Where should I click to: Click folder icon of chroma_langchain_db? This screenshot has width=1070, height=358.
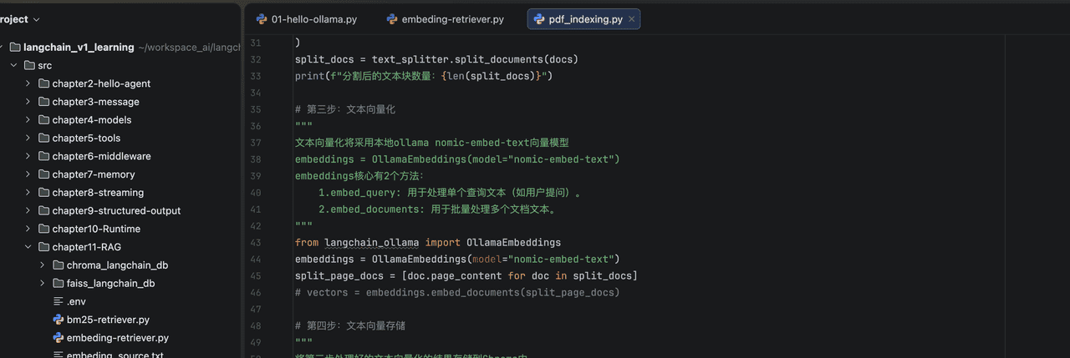click(58, 265)
